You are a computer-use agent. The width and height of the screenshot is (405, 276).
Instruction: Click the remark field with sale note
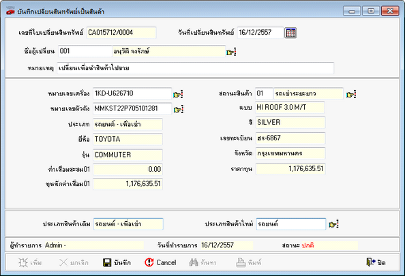point(195,68)
